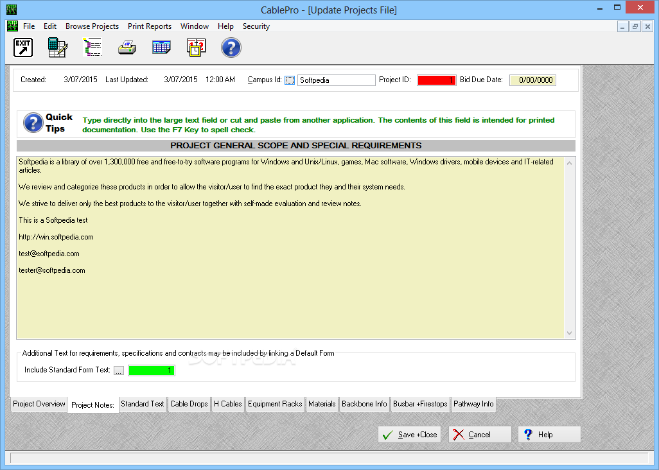Click the red Project ID field
659x470 pixels.
point(437,80)
